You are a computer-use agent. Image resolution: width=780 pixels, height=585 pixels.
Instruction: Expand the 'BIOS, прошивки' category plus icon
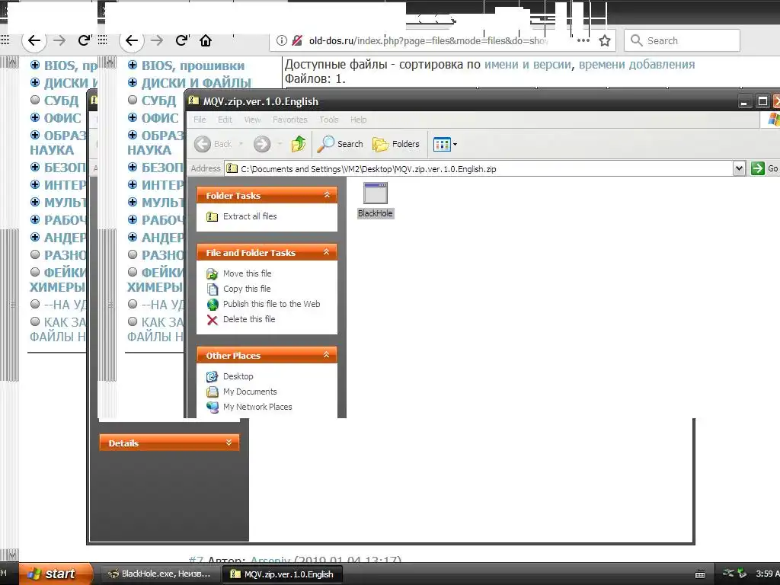tap(132, 65)
